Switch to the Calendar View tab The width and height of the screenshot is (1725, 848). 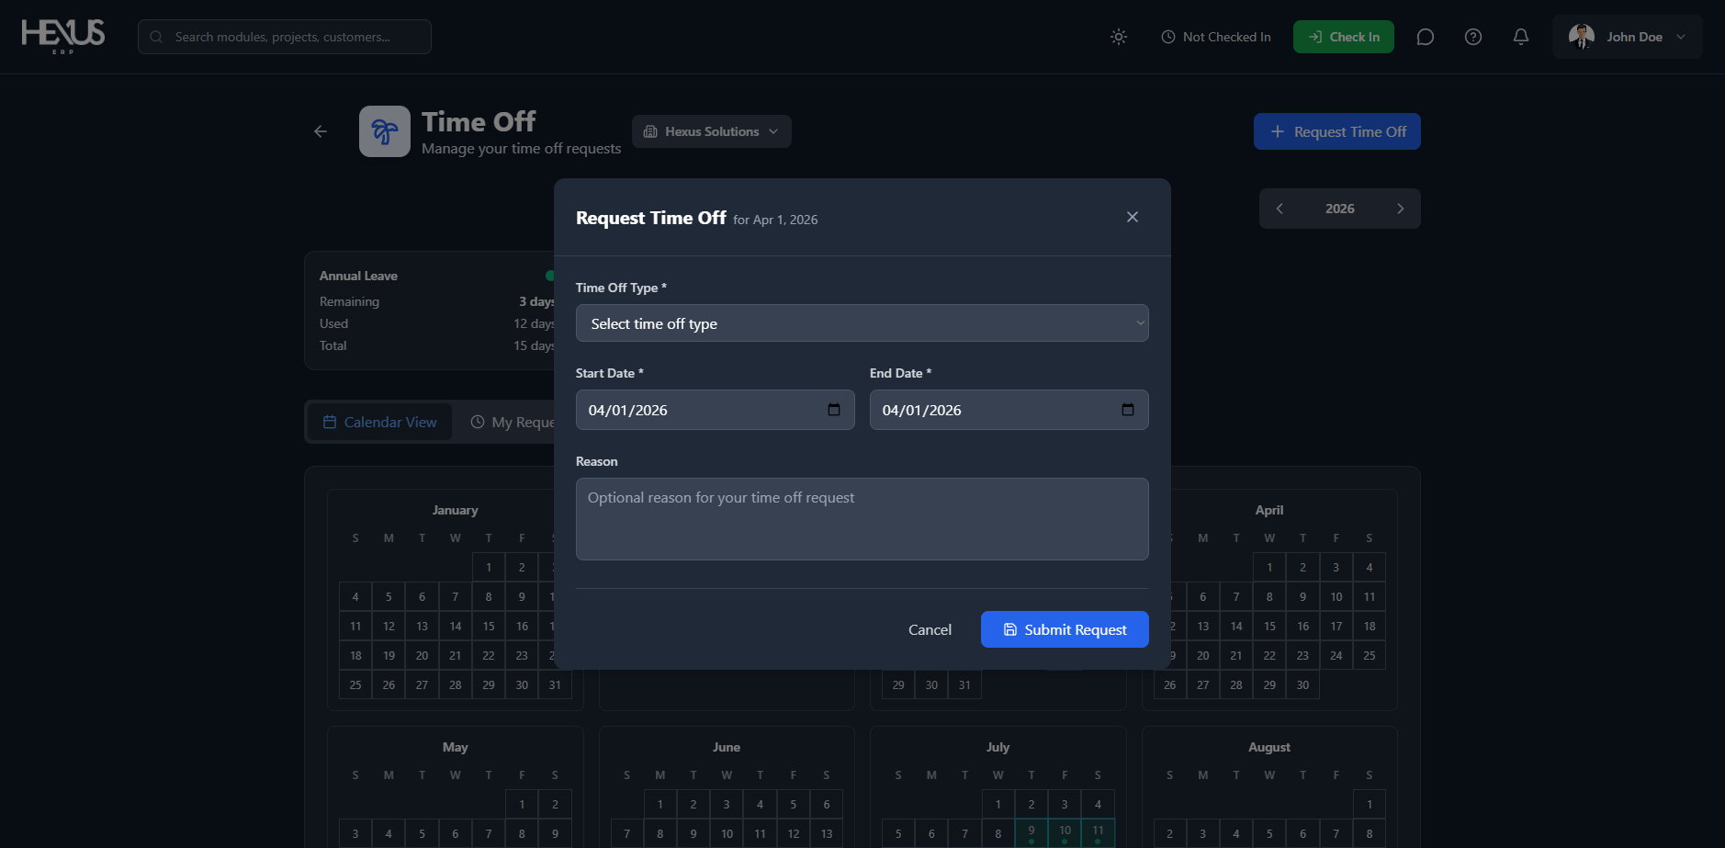(380, 423)
